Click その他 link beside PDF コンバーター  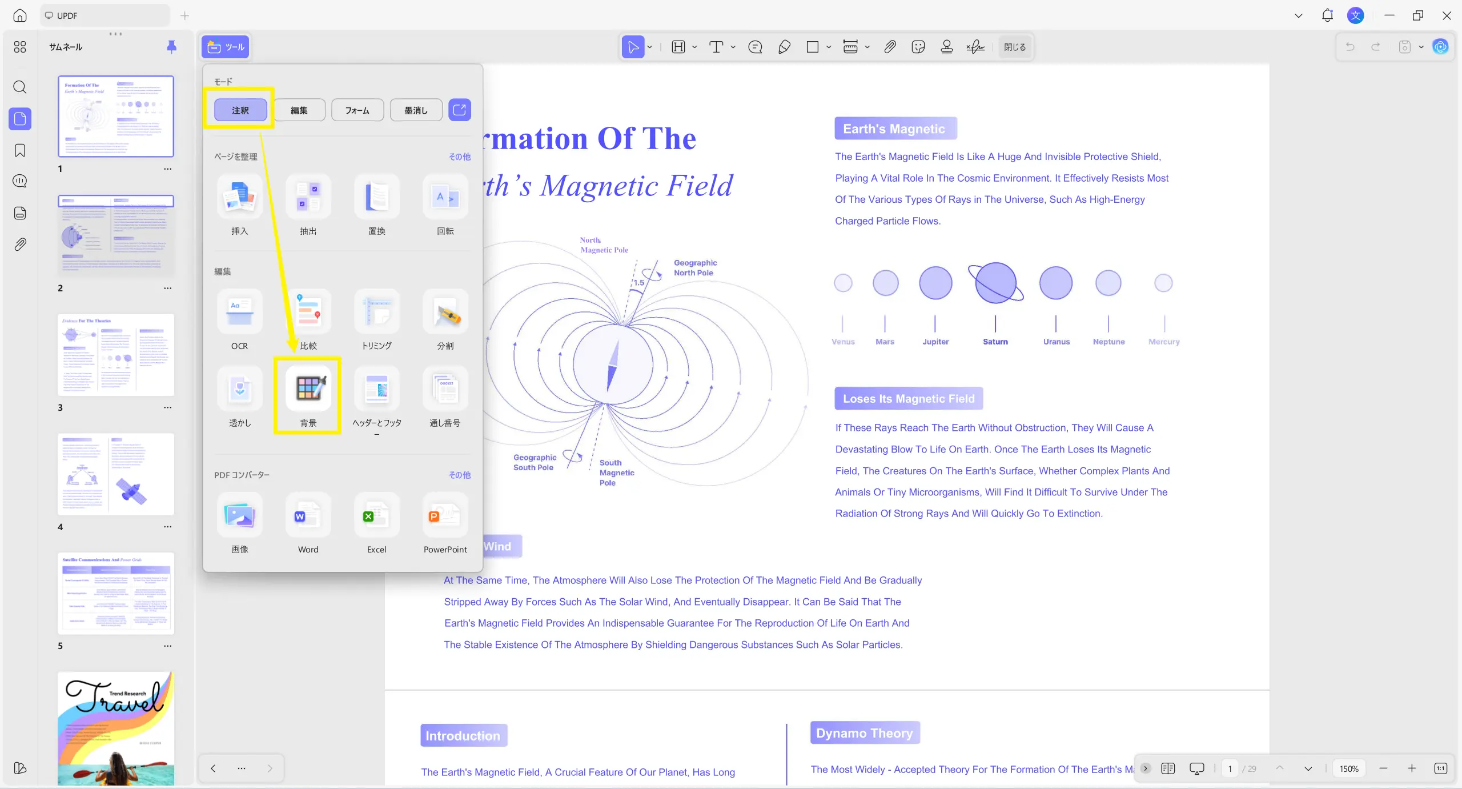point(459,475)
